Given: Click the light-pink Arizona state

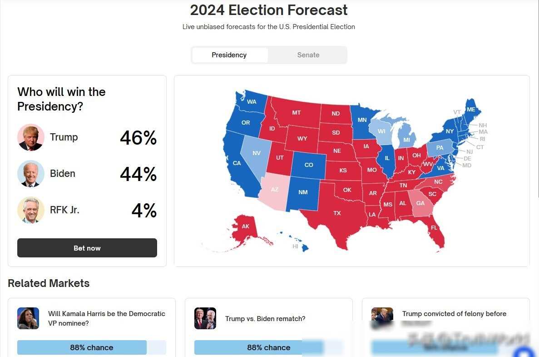Looking at the screenshot, I should pos(275,190).
